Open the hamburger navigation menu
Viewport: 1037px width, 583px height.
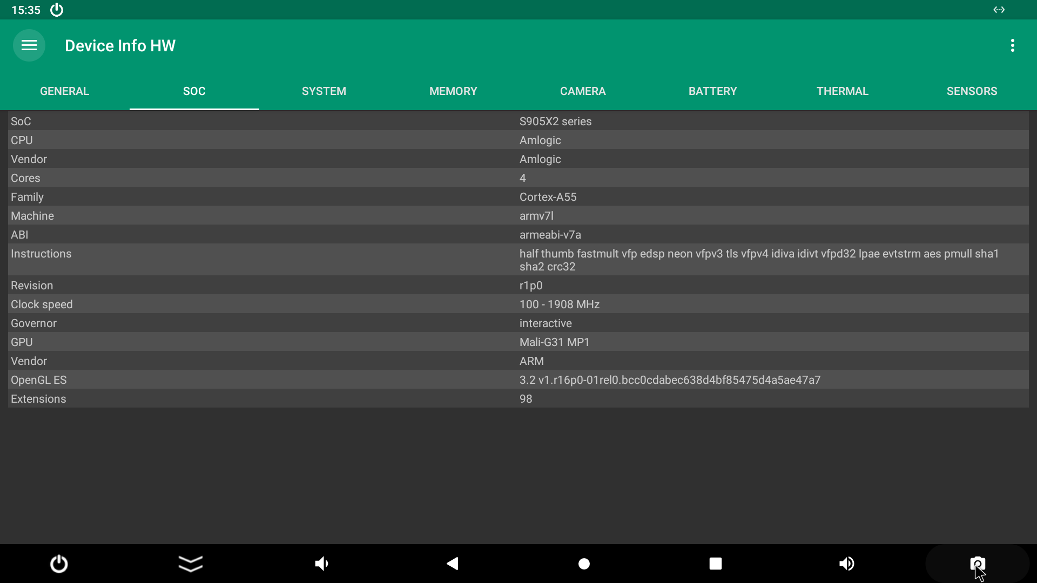point(29,45)
